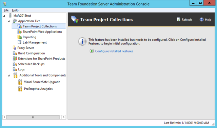Viewport: 217px width, 128px height.
Task: Click the tree scrollbar right arrow
Action: point(64,117)
